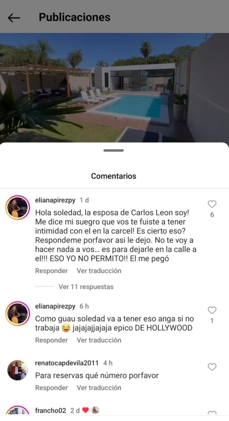Reply to the HOLLYWOOD comment
The height and width of the screenshot is (421, 229).
51,340
